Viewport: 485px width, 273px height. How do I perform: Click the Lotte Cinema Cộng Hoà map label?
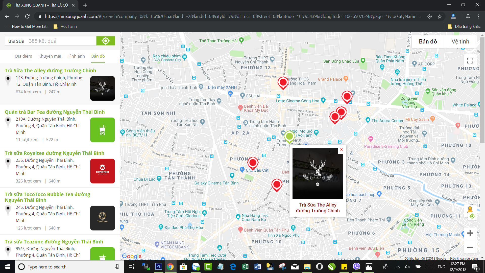click(x=297, y=101)
